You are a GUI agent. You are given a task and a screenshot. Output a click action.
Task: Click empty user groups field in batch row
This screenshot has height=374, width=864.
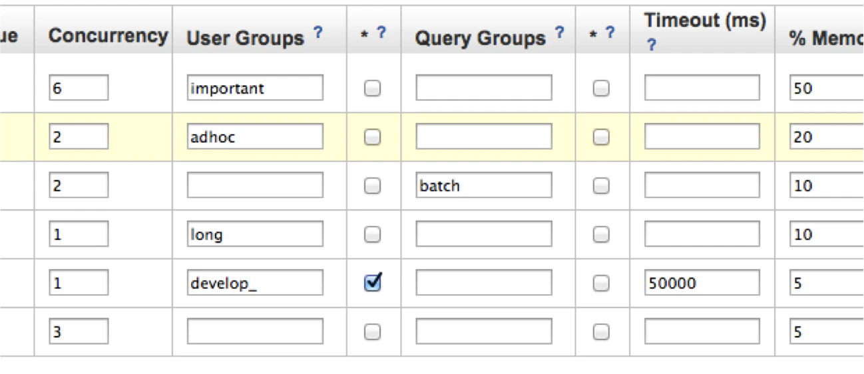[x=255, y=185]
